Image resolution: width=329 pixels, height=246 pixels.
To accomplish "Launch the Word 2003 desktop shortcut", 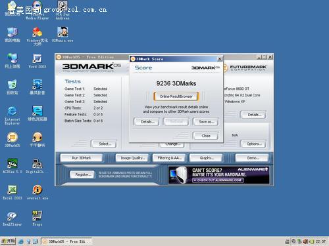I will 38,61.
